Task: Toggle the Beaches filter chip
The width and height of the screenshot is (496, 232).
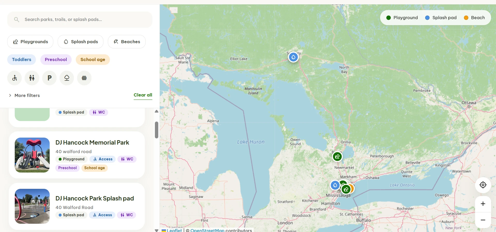Action: pos(127,42)
